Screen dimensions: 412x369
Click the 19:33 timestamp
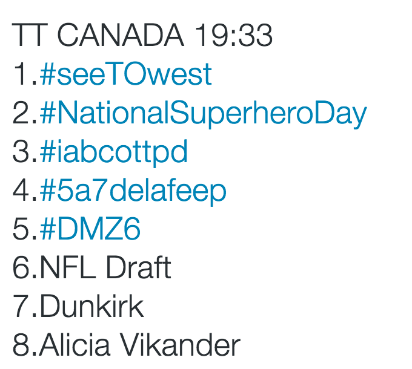coord(233,35)
